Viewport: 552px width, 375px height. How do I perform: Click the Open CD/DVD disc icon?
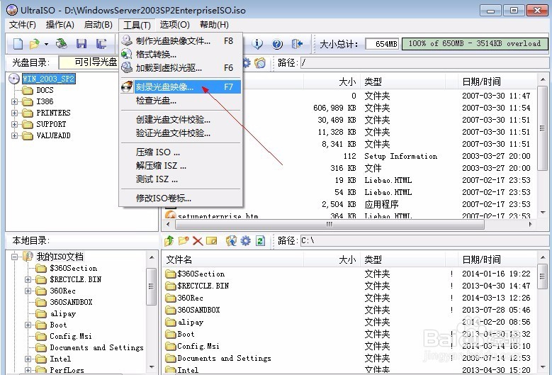(x=61, y=44)
